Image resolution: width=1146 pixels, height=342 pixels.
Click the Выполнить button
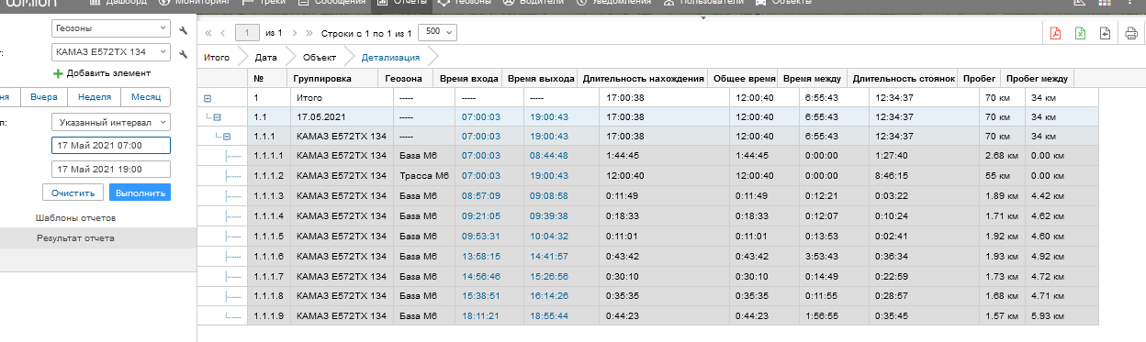(x=140, y=193)
